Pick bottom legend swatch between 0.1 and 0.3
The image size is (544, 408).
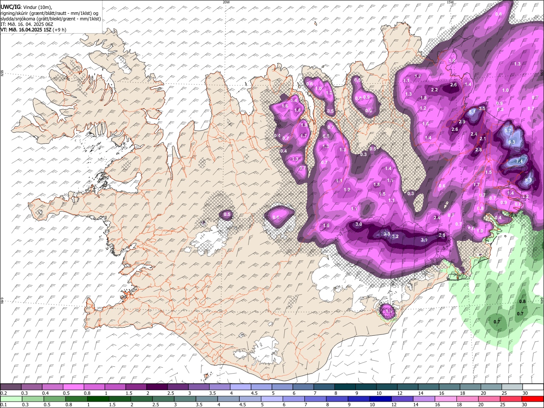point(11,399)
